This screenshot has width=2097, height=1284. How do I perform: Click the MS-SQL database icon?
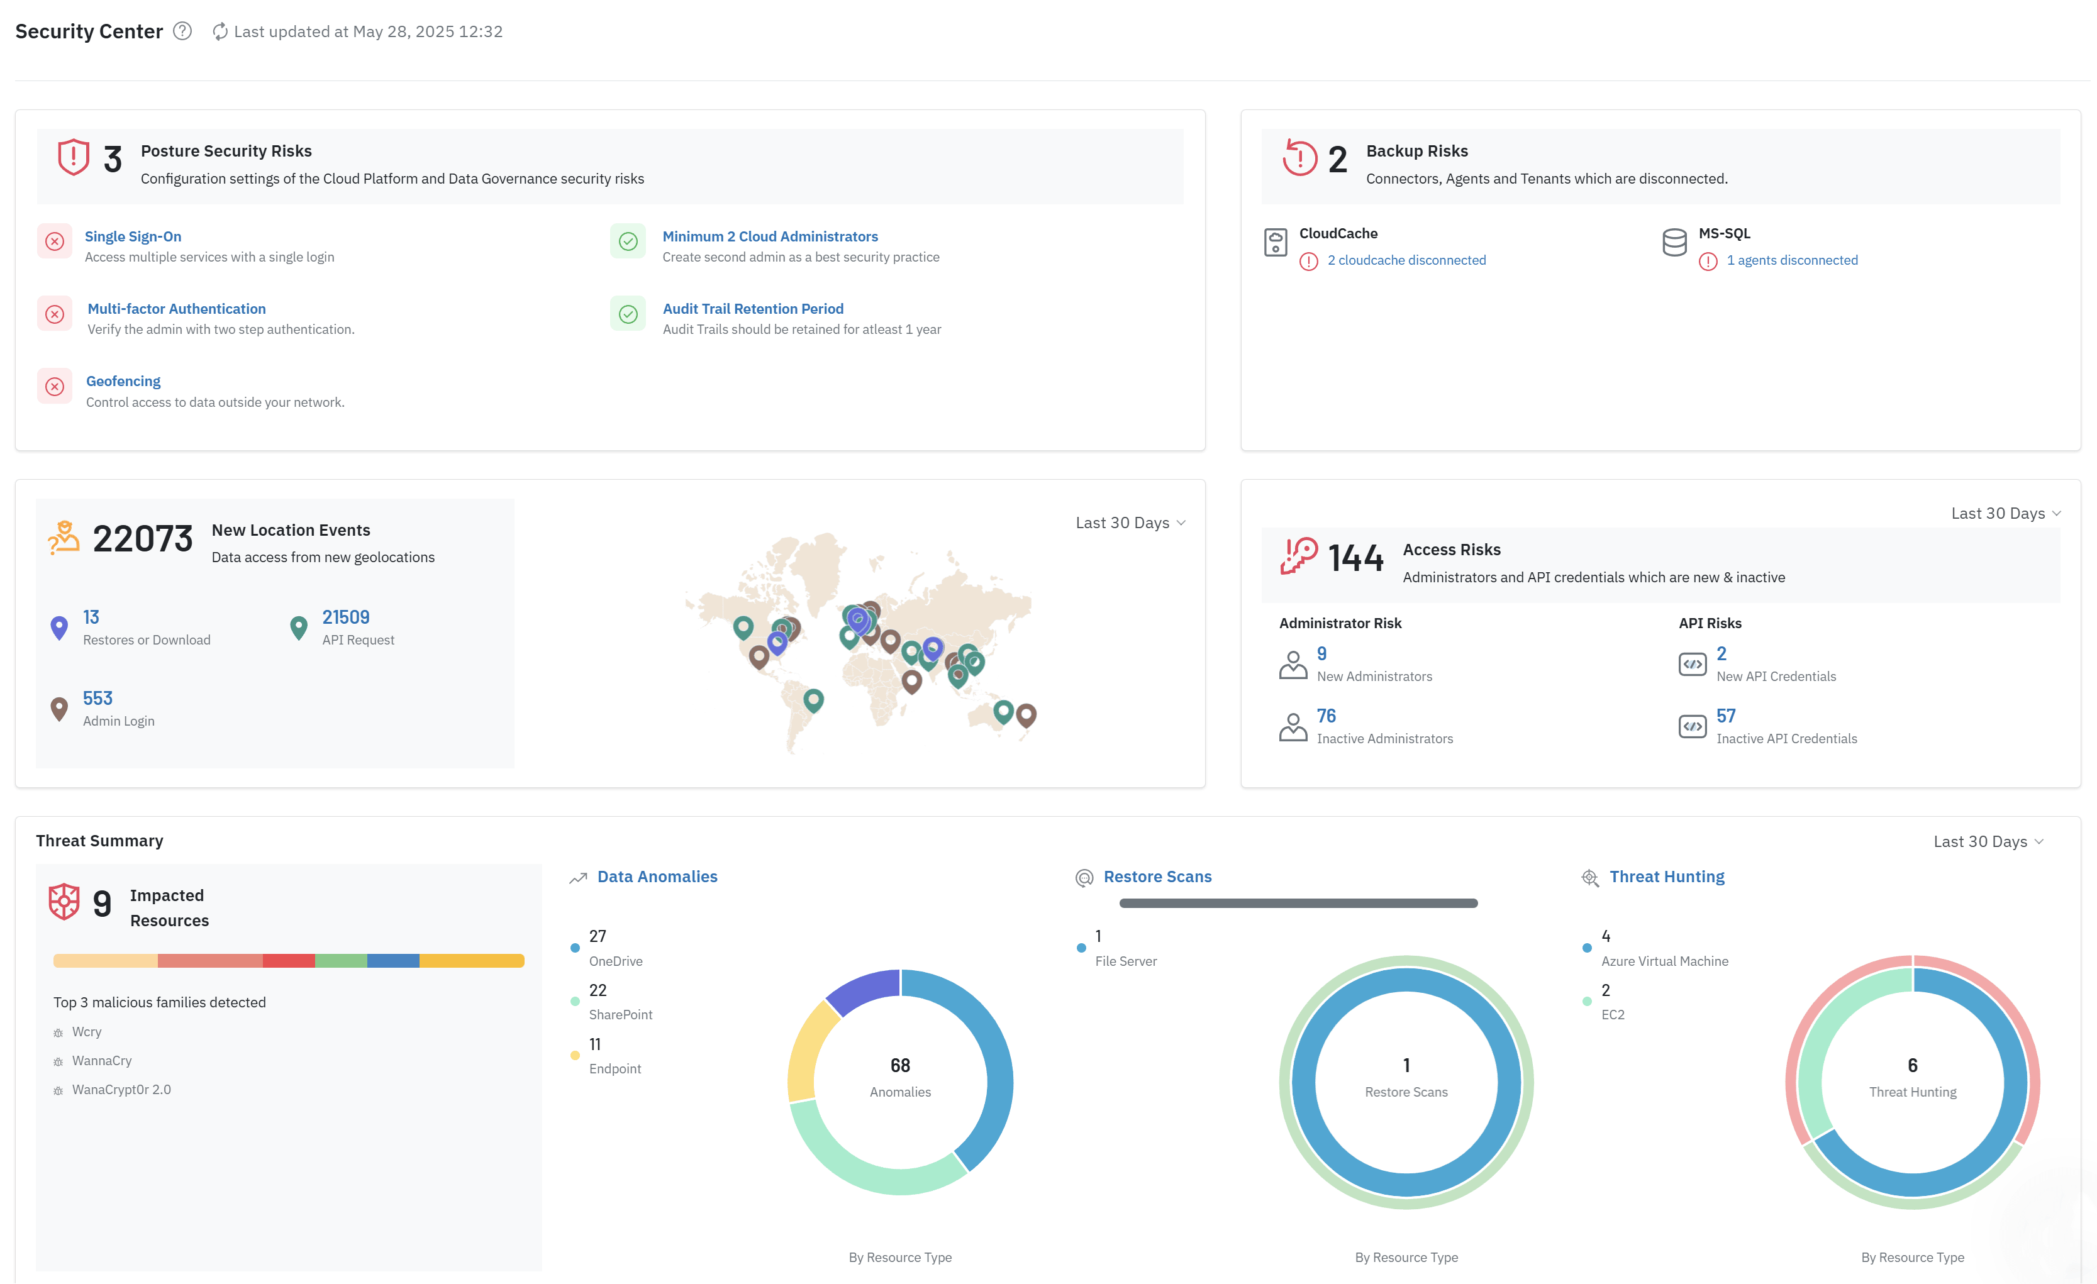pos(1674,243)
